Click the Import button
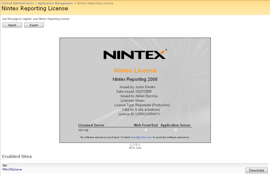The image size is (270, 176). tap(12, 25)
